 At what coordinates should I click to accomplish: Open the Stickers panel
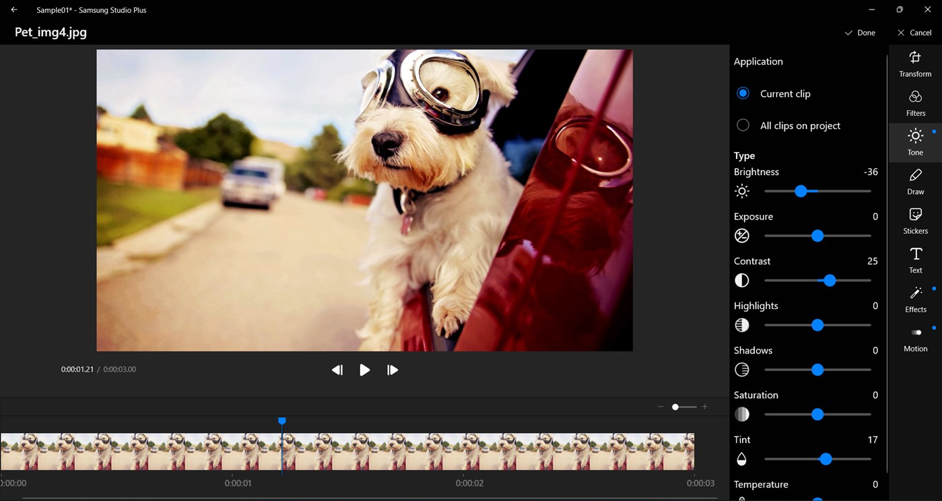click(915, 222)
